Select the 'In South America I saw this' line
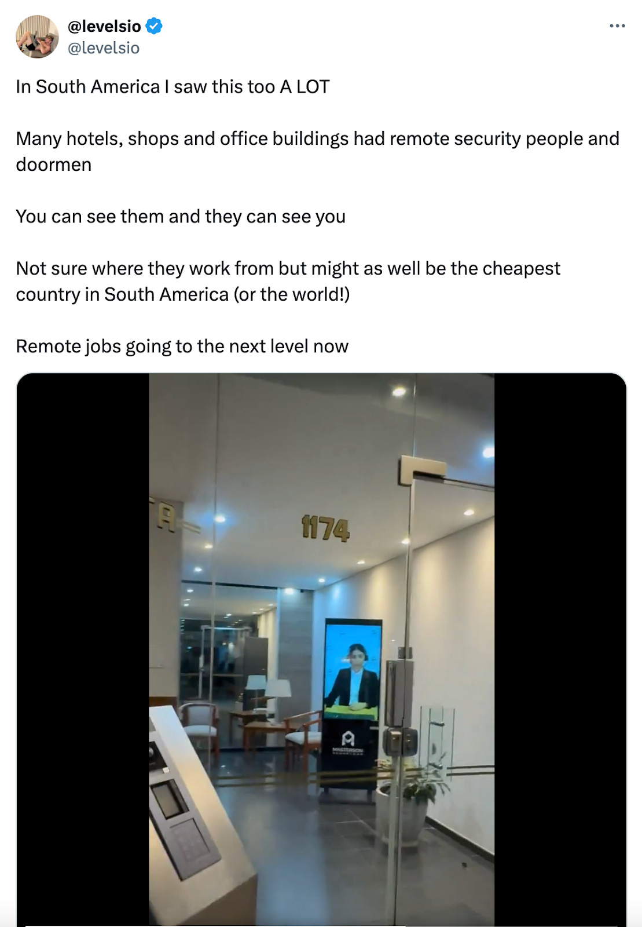This screenshot has width=642, height=927. coord(173,87)
